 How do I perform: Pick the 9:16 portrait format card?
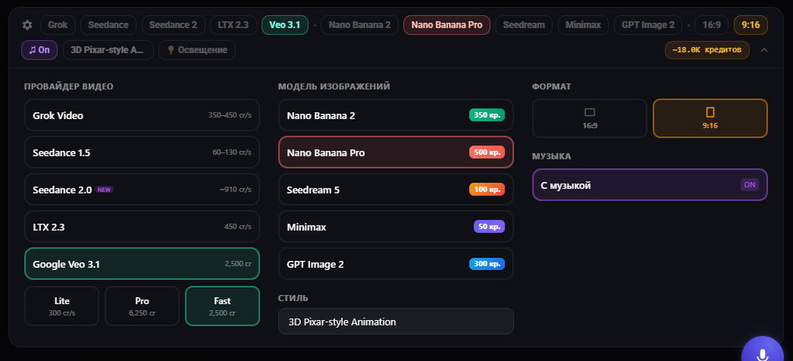[710, 118]
